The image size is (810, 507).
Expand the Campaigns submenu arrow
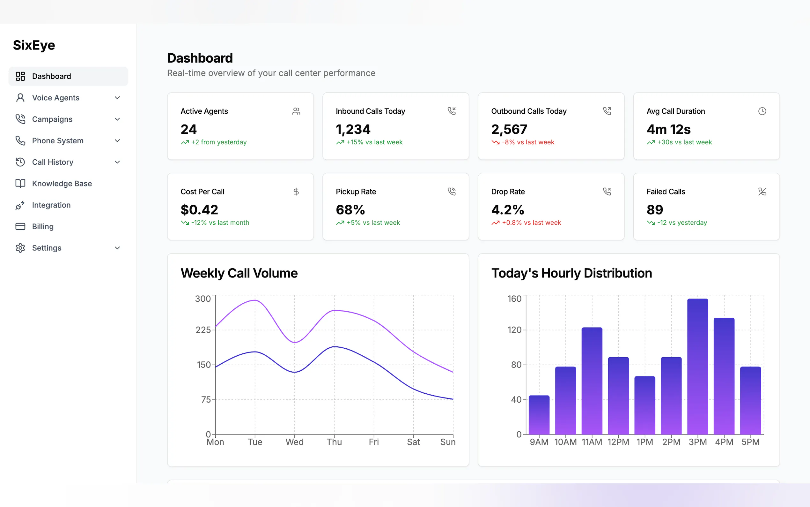117,119
